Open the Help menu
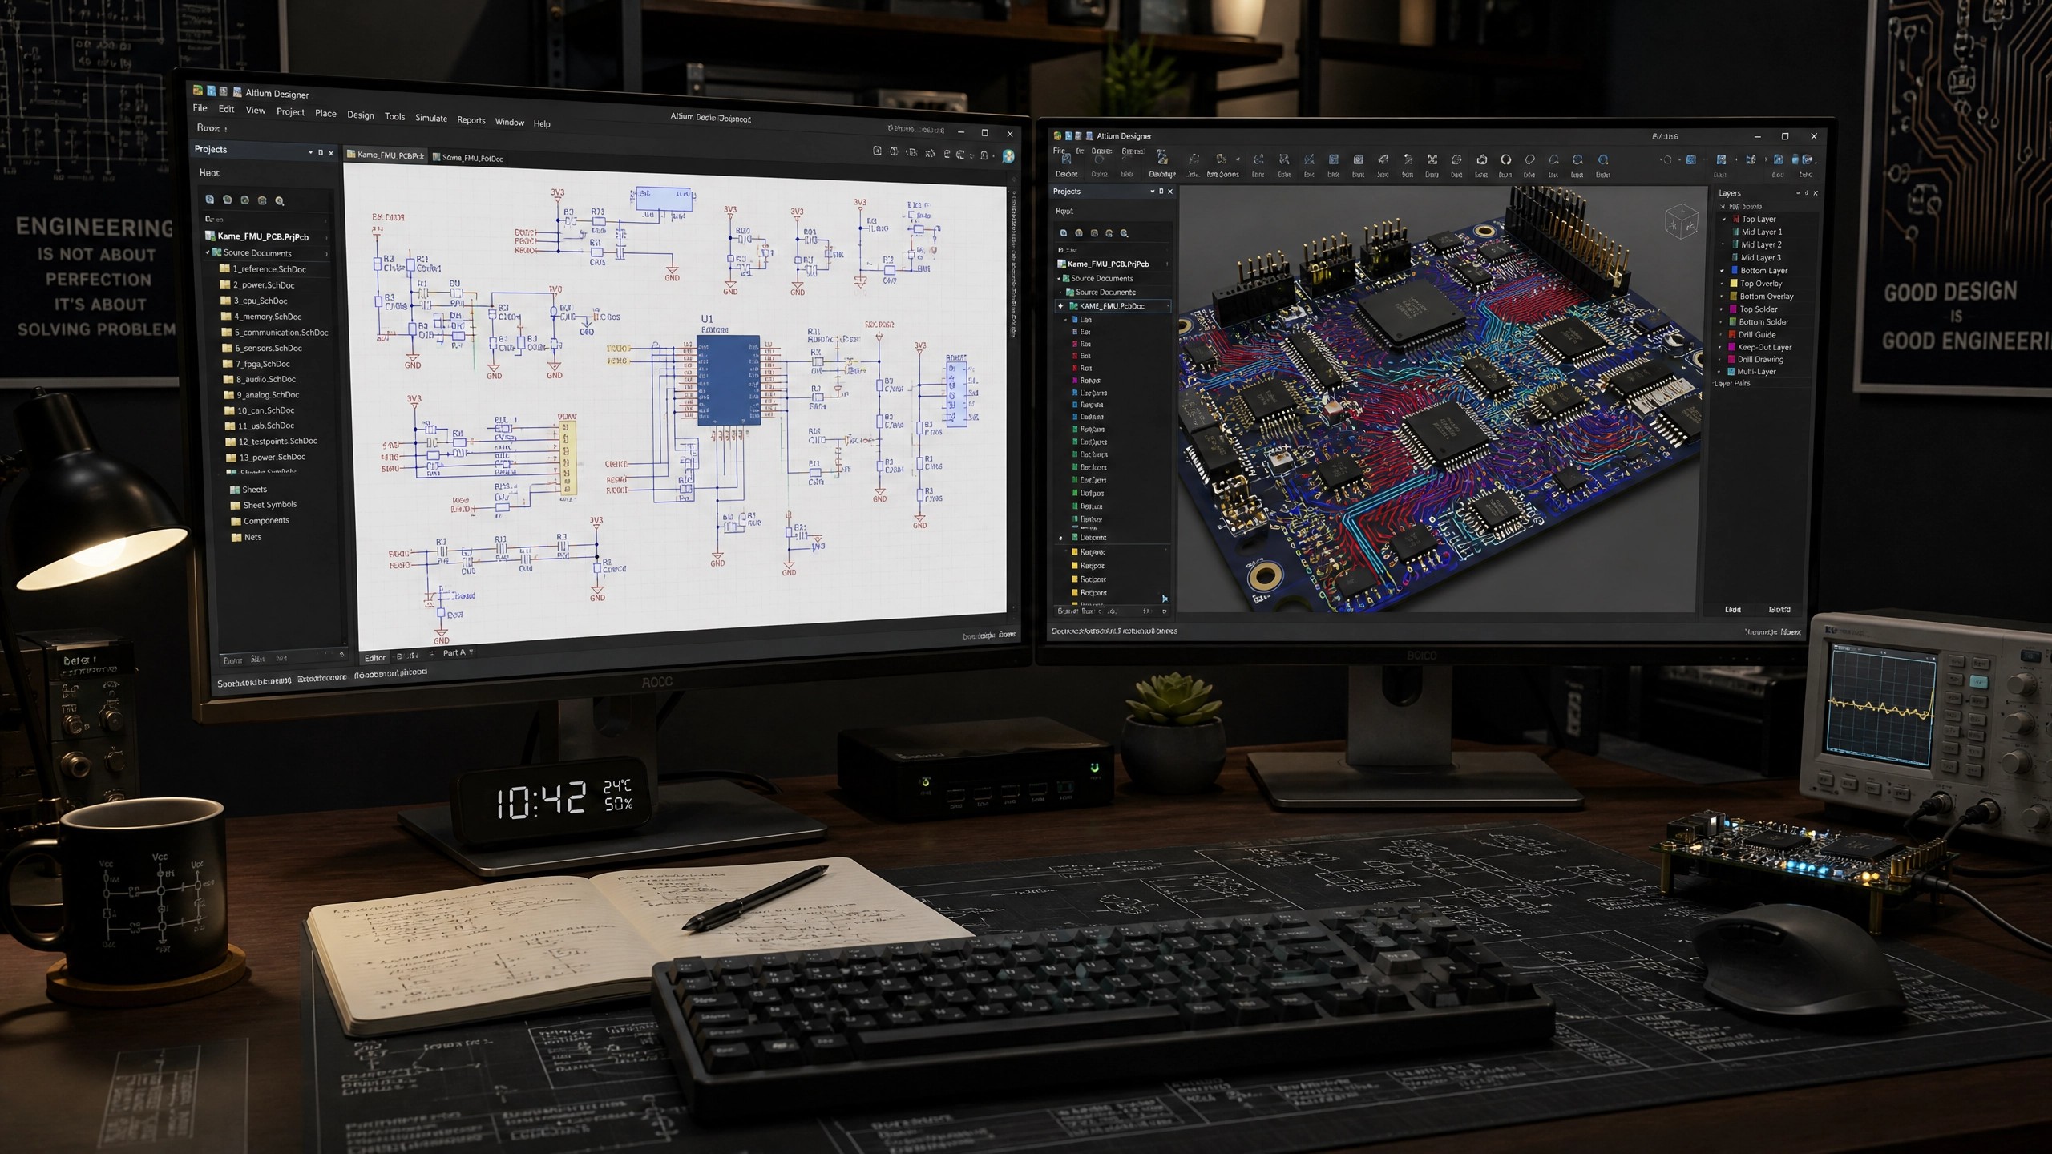This screenshot has width=2052, height=1154. point(542,123)
